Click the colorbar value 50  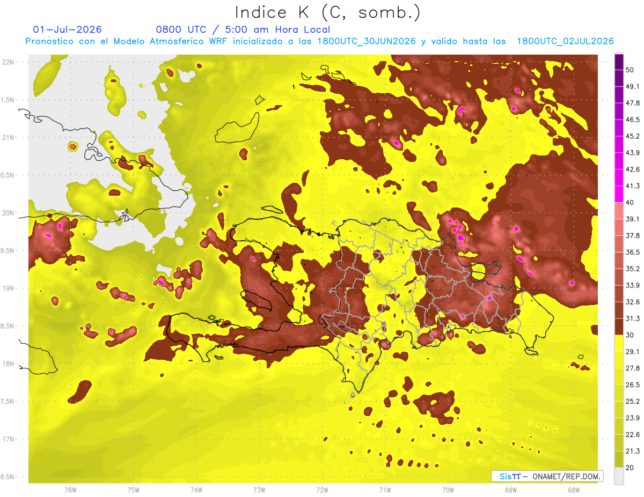tap(630, 70)
